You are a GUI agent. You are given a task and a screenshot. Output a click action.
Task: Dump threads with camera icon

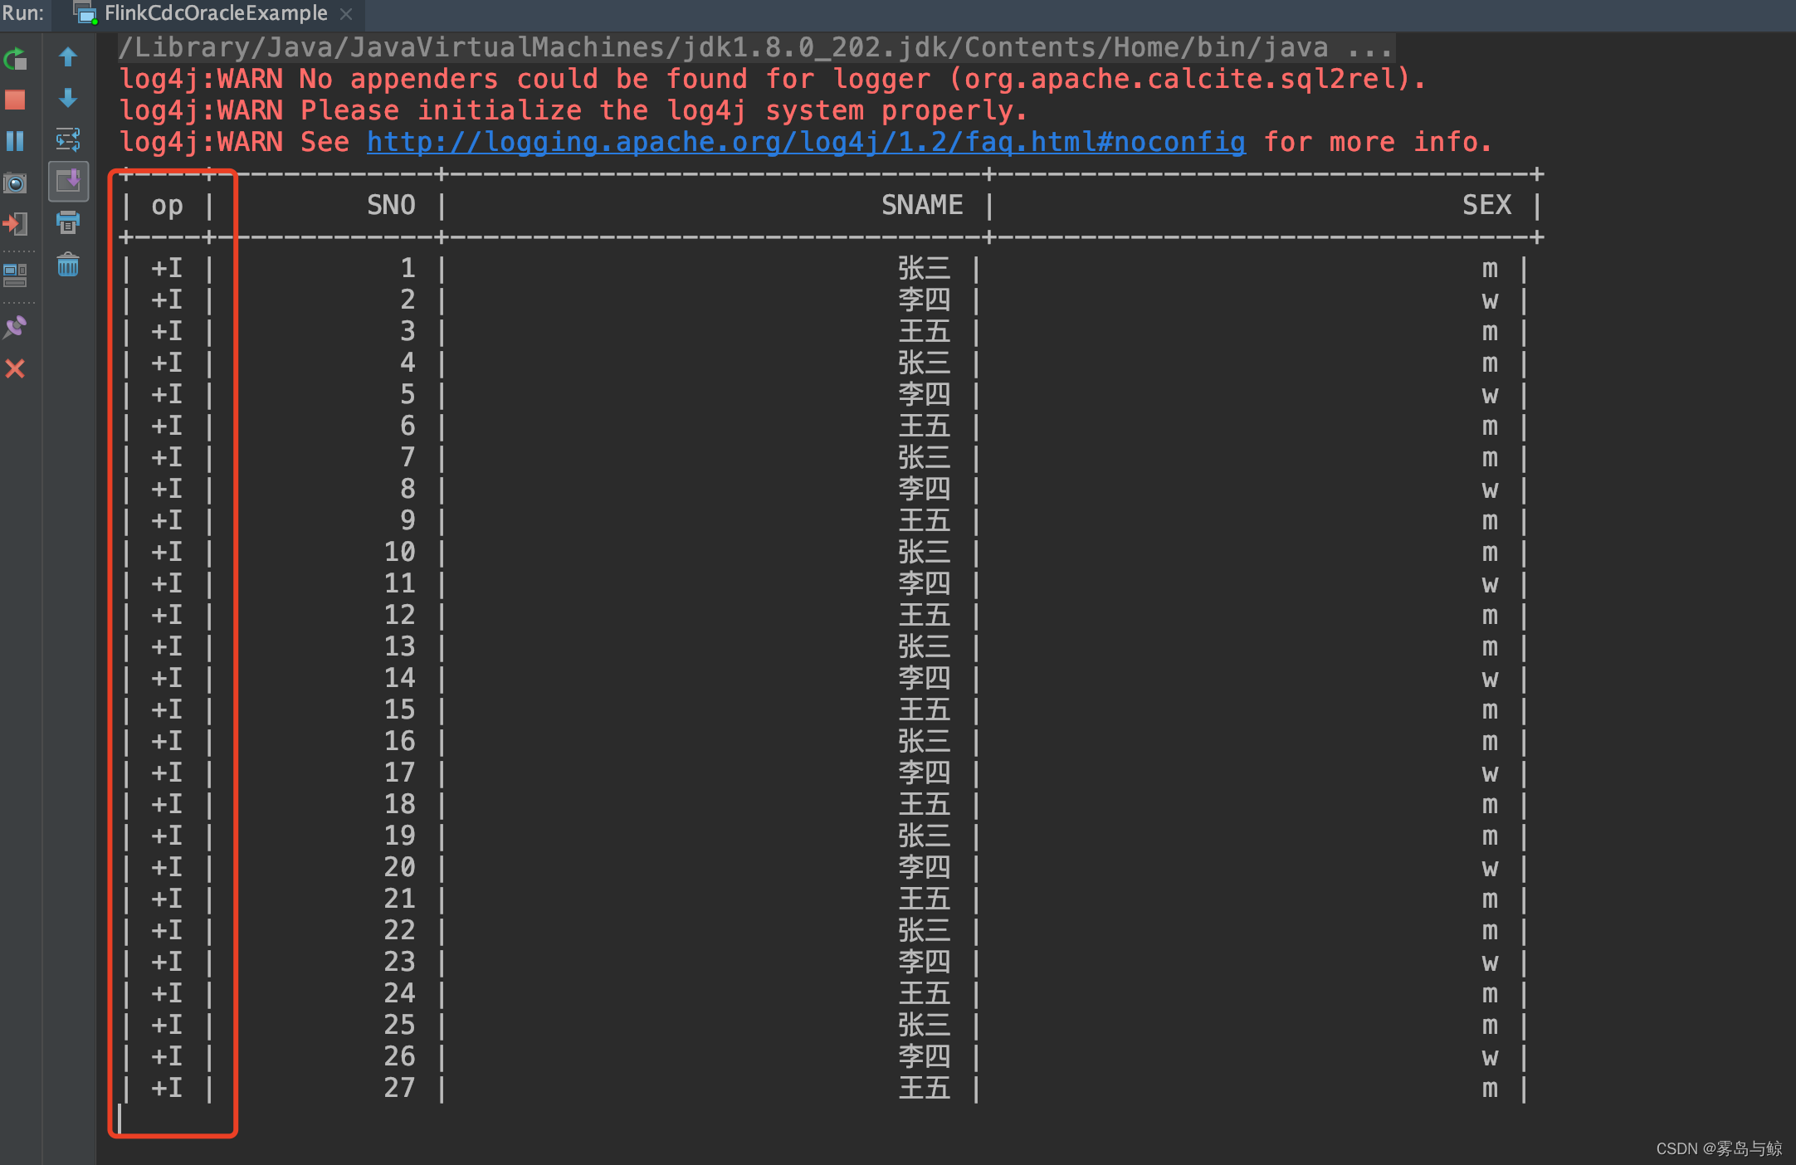pyautogui.click(x=15, y=183)
